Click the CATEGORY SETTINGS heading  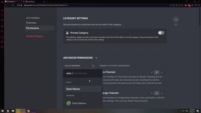[x=75, y=18]
